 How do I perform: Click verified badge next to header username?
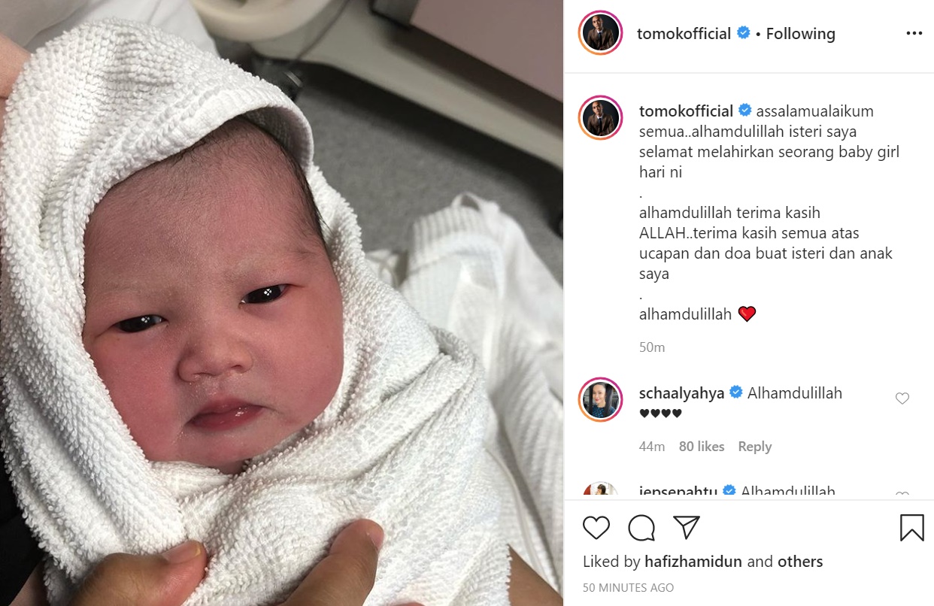pyautogui.click(x=744, y=33)
